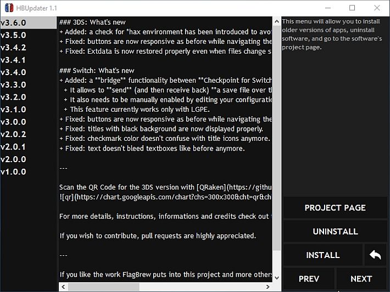Select version v3.3.0 in the list
The height and width of the screenshot is (292, 390).
coord(29,84)
